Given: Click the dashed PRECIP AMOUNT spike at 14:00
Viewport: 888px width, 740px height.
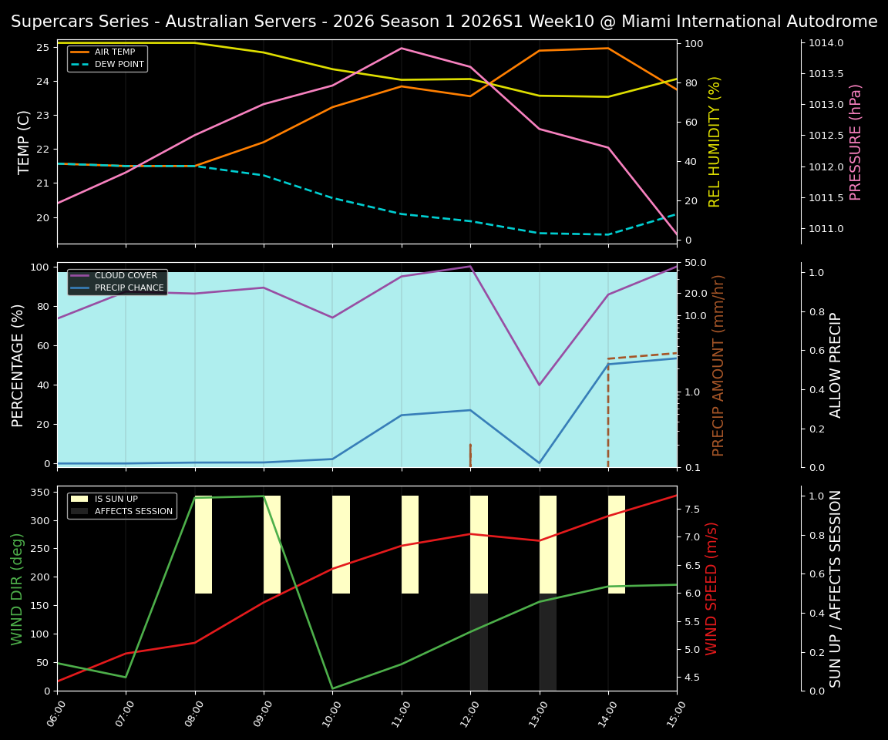Looking at the screenshot, I should (608, 409).
